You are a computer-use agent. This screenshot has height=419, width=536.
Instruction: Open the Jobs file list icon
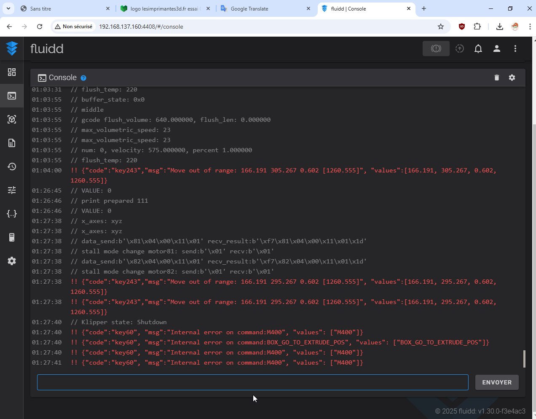pyautogui.click(x=12, y=143)
